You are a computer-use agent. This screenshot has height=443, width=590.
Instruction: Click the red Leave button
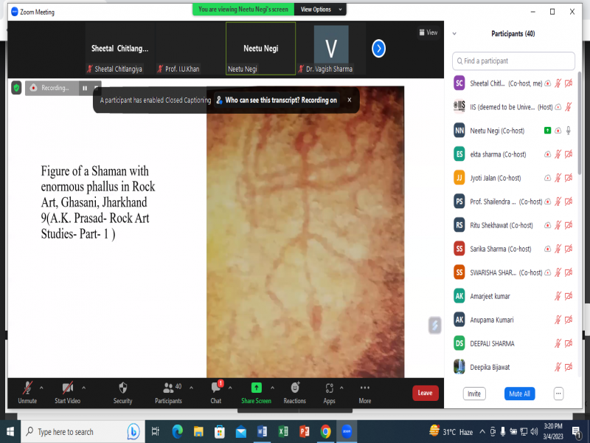pos(425,393)
